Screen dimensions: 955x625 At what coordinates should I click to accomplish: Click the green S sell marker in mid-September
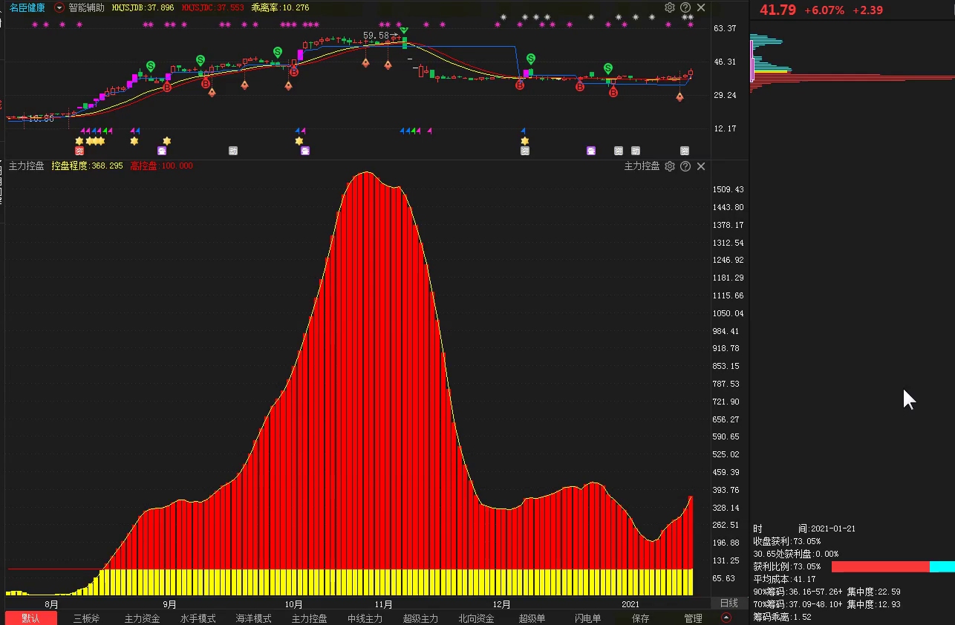(201, 59)
